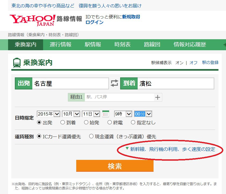The width and height of the screenshot is (226, 194).
Task: Choose 現金運賃（きっぷ運賃）優先 fare option
Action: [91, 136]
